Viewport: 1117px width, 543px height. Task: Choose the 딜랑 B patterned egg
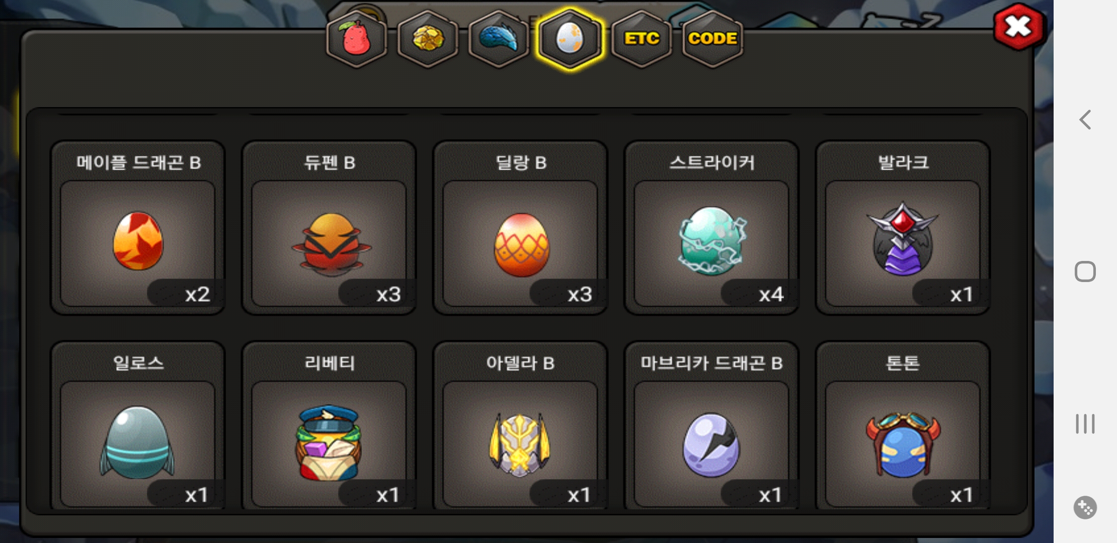[x=520, y=228]
